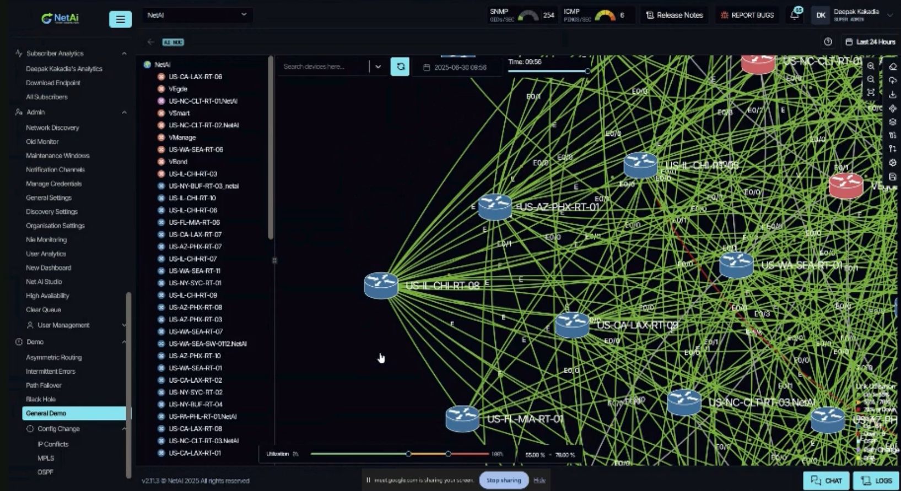Click the cloud upload icon in map toolbar
The height and width of the screenshot is (491, 901).
pyautogui.click(x=893, y=80)
